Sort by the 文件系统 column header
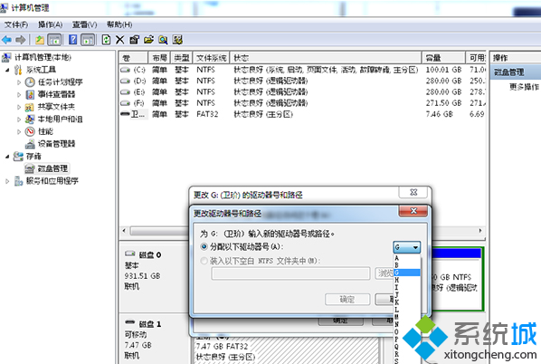The image size is (541, 364). tap(211, 58)
